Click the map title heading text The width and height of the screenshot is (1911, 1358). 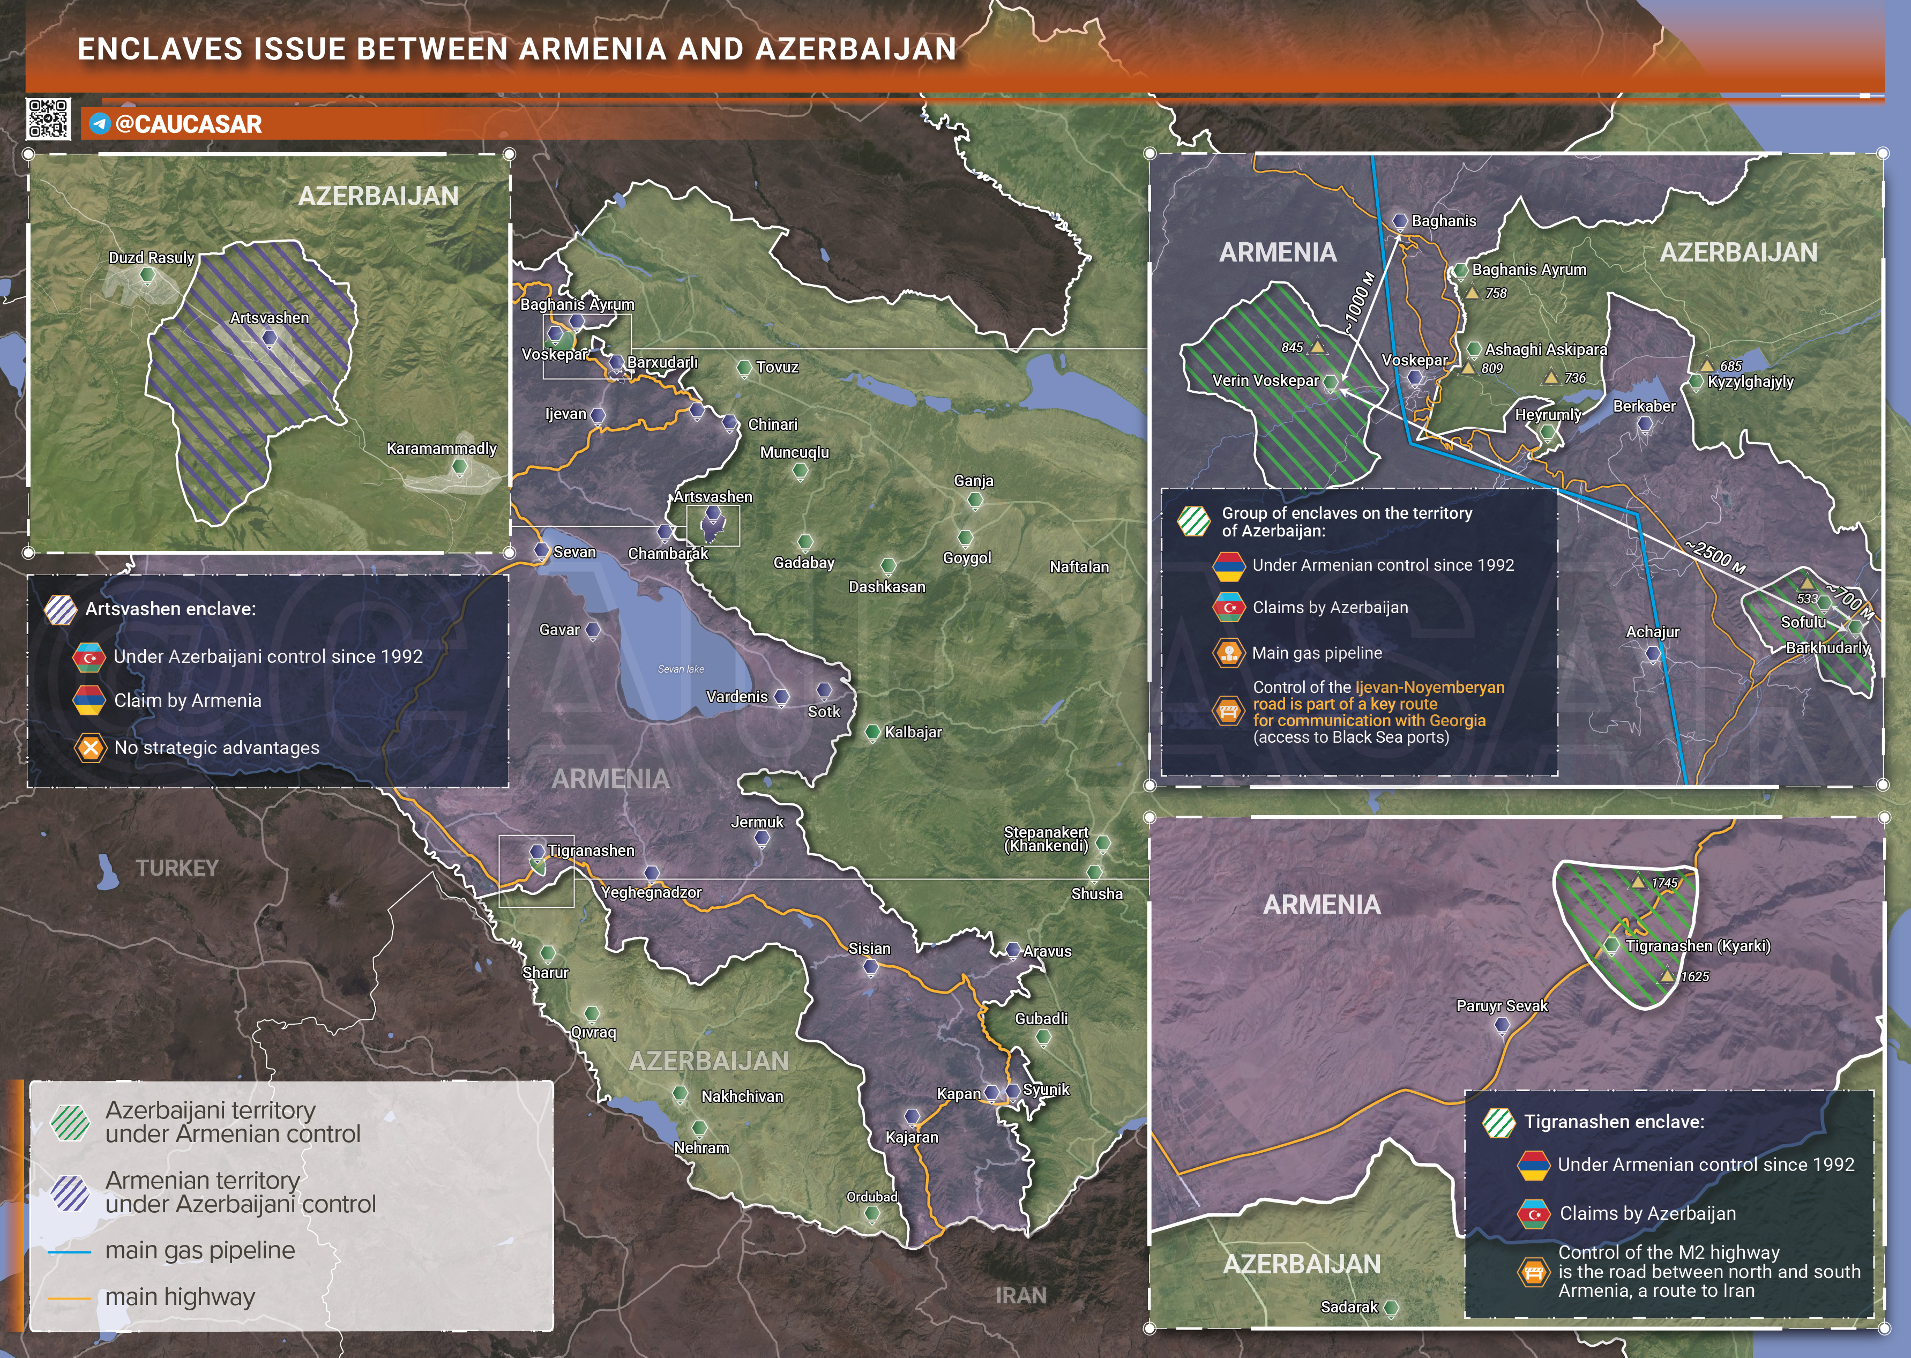click(517, 48)
